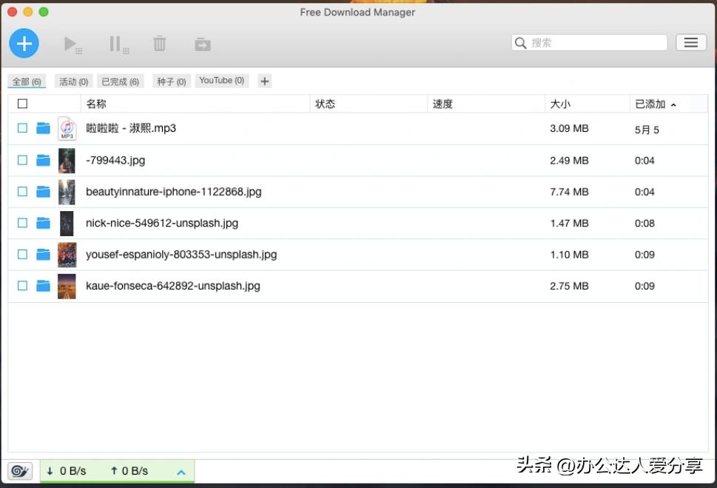This screenshot has height=488, width=717.
Task: Switch to the 已完成 (6) tab
Action: 120,81
